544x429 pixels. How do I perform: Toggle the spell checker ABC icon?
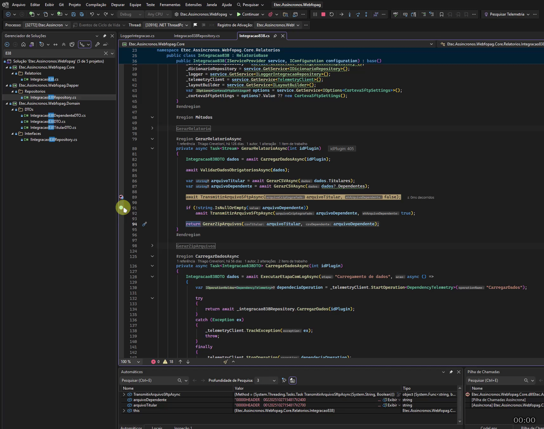(396, 14)
